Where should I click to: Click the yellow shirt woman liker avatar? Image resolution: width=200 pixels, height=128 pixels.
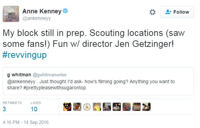[x=97, y=107]
